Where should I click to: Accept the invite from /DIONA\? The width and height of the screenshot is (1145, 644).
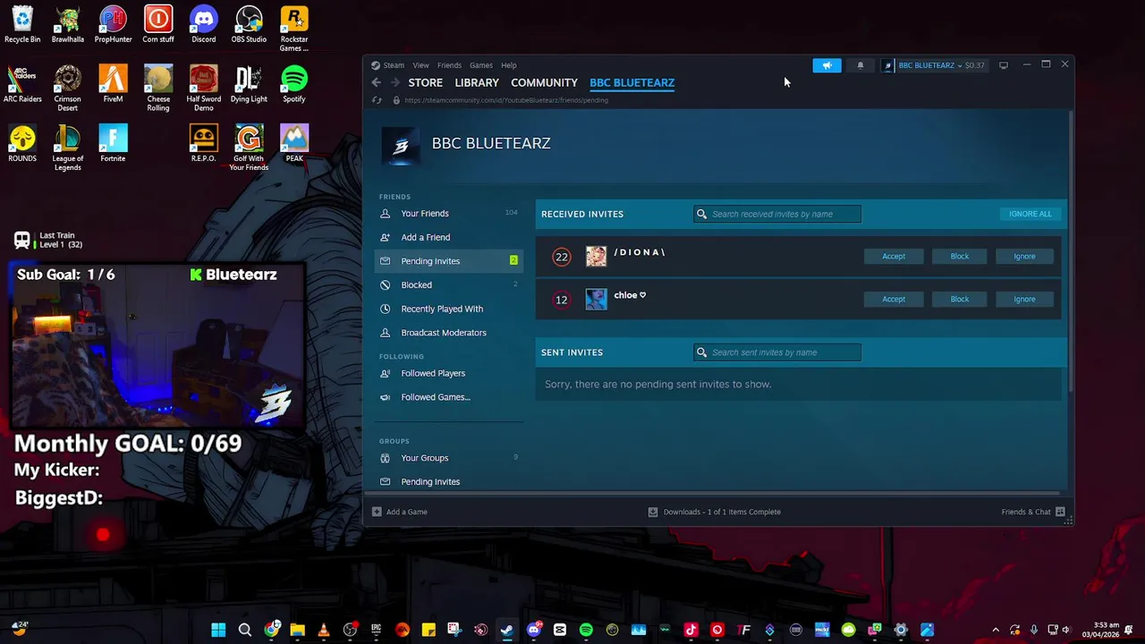(x=894, y=257)
